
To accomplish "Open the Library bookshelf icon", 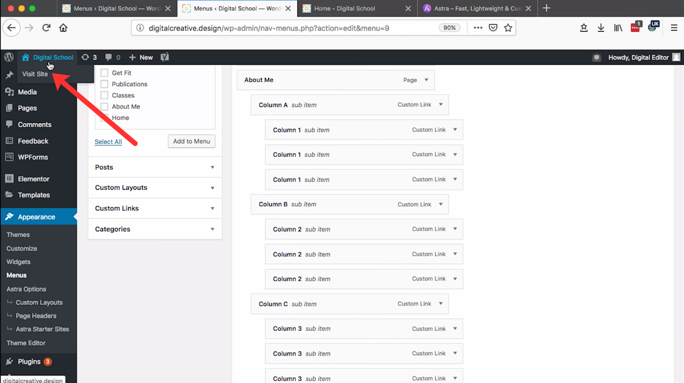I will [x=618, y=28].
